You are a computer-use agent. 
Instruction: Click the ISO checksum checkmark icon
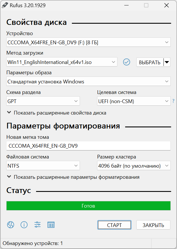coord(127,62)
